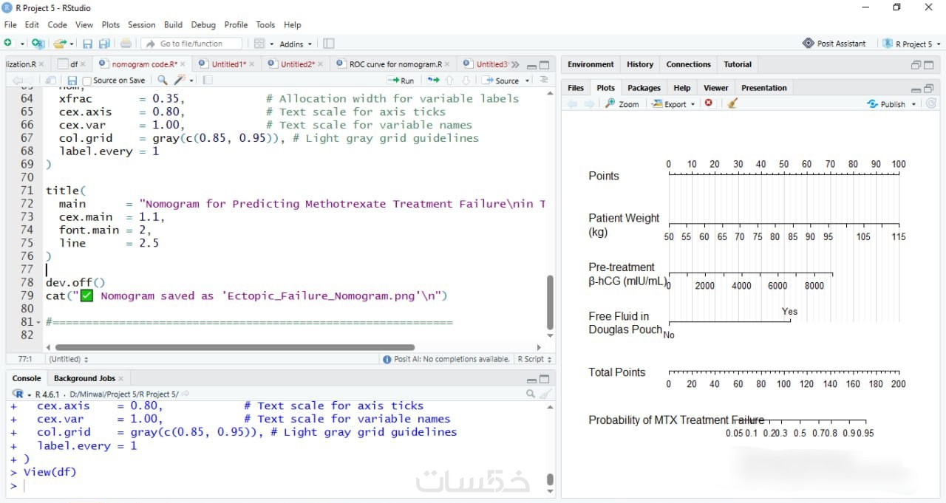Click the sidebar layout icon beside Addins
The height and width of the screenshot is (503, 946).
(329, 44)
